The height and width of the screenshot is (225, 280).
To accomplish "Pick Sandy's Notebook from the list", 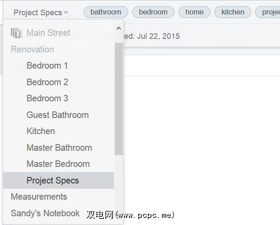I will point(45,213).
